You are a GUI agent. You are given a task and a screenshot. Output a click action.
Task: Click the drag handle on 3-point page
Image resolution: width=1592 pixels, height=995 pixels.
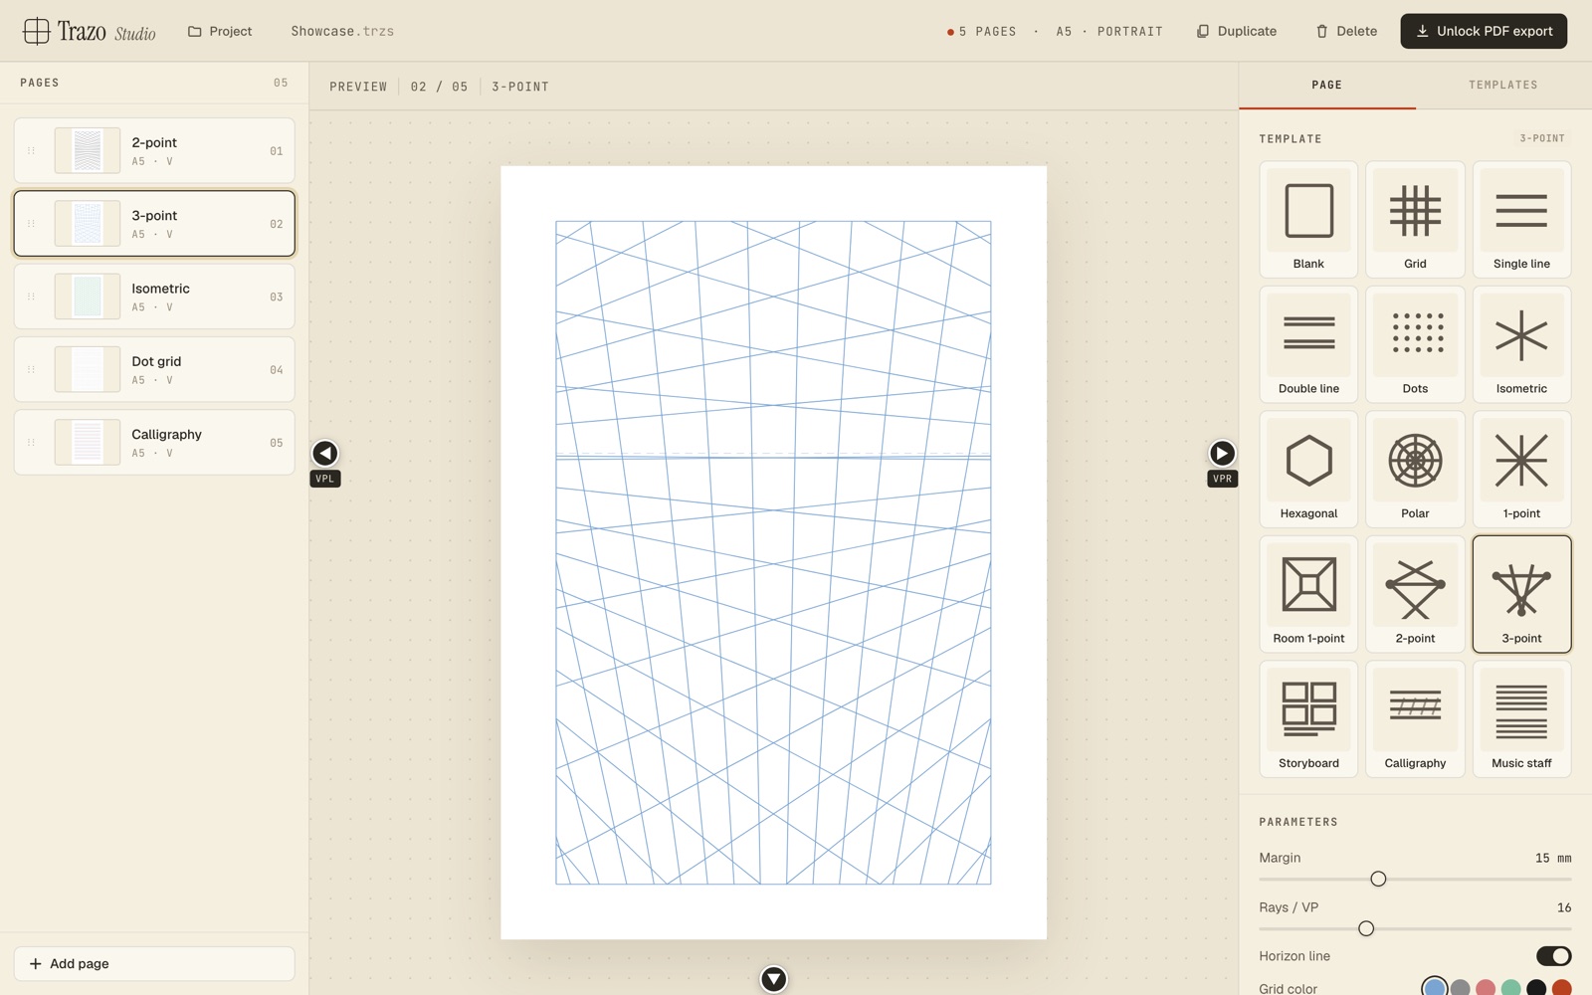click(x=31, y=224)
